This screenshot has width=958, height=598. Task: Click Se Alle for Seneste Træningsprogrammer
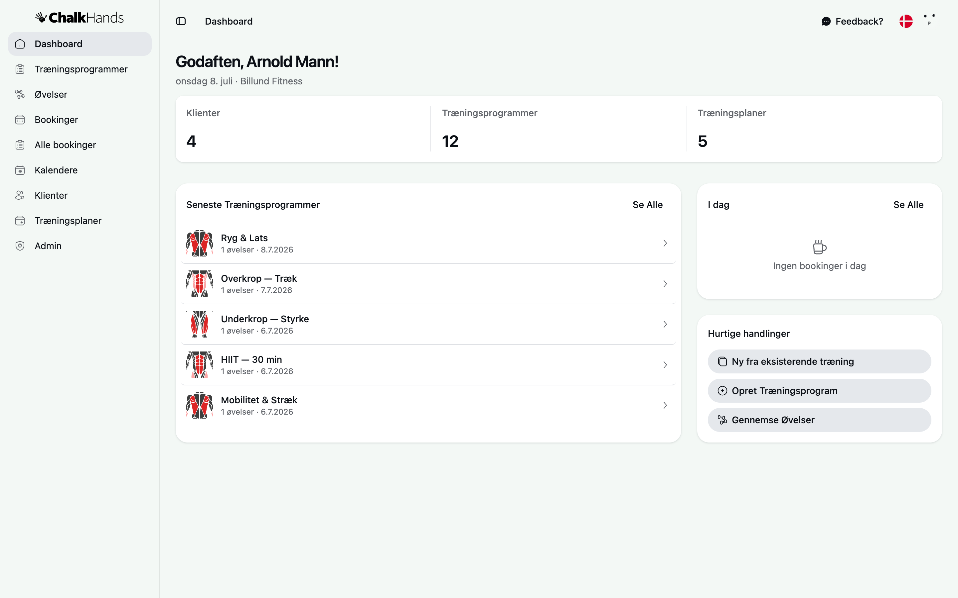point(647,205)
